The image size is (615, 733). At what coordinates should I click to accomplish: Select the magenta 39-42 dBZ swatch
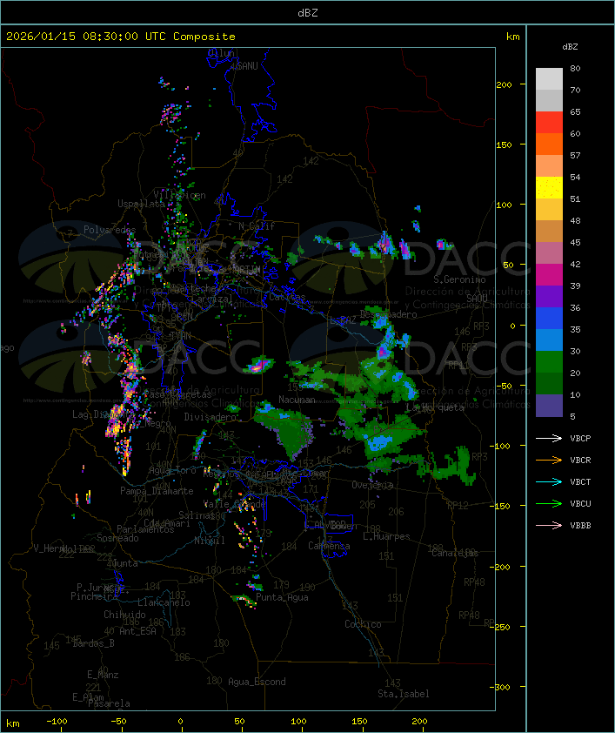click(x=549, y=275)
